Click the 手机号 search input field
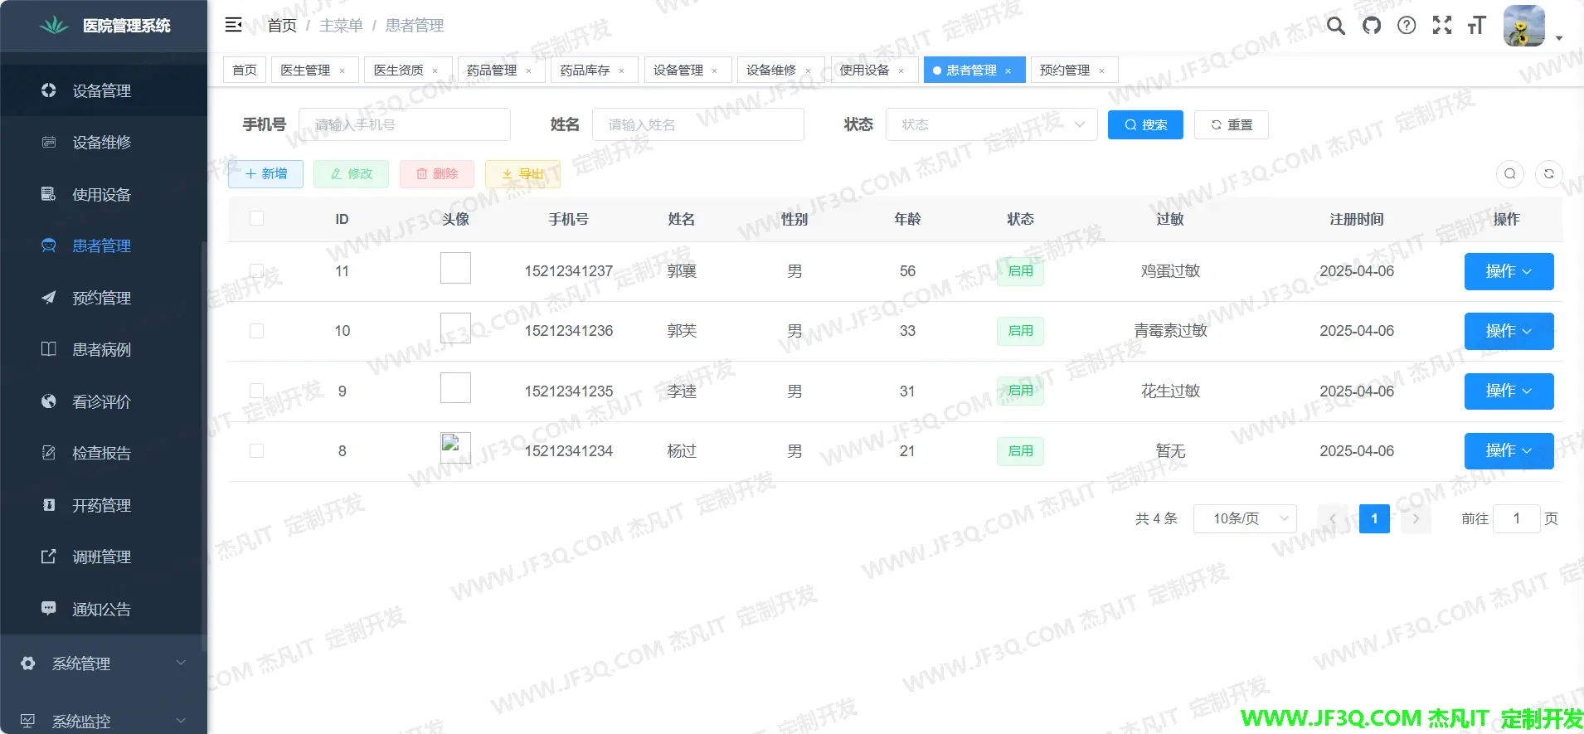Screen dimensions: 1584x734 click(405, 124)
